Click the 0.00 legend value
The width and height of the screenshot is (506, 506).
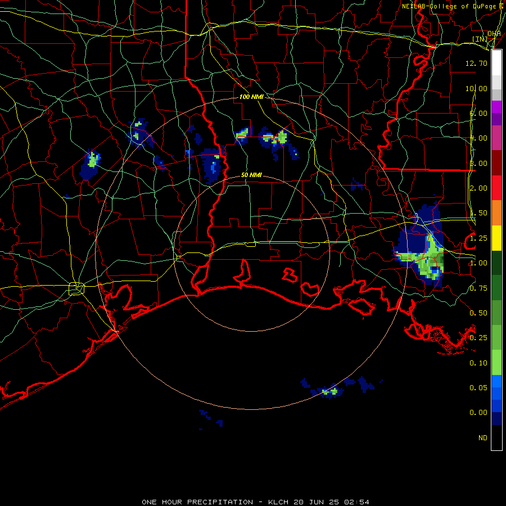pyautogui.click(x=478, y=413)
